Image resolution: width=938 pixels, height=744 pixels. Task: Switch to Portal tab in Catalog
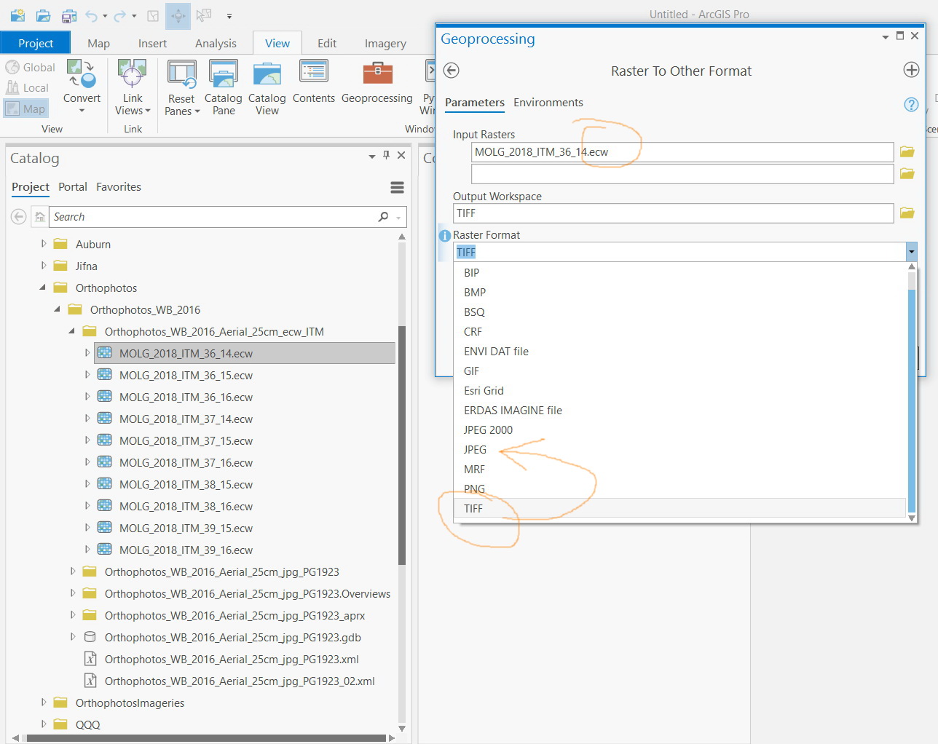click(x=73, y=187)
